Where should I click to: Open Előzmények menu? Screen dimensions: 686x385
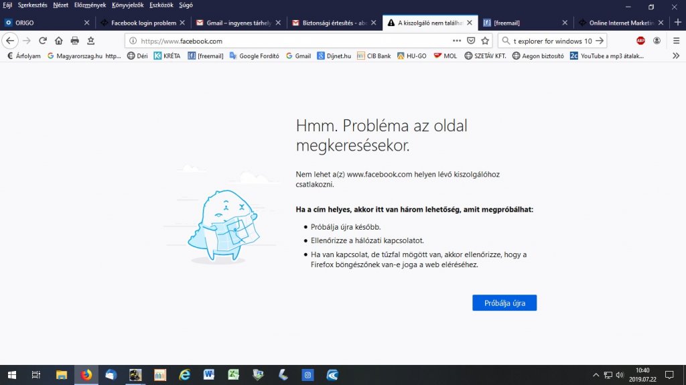[90, 5]
